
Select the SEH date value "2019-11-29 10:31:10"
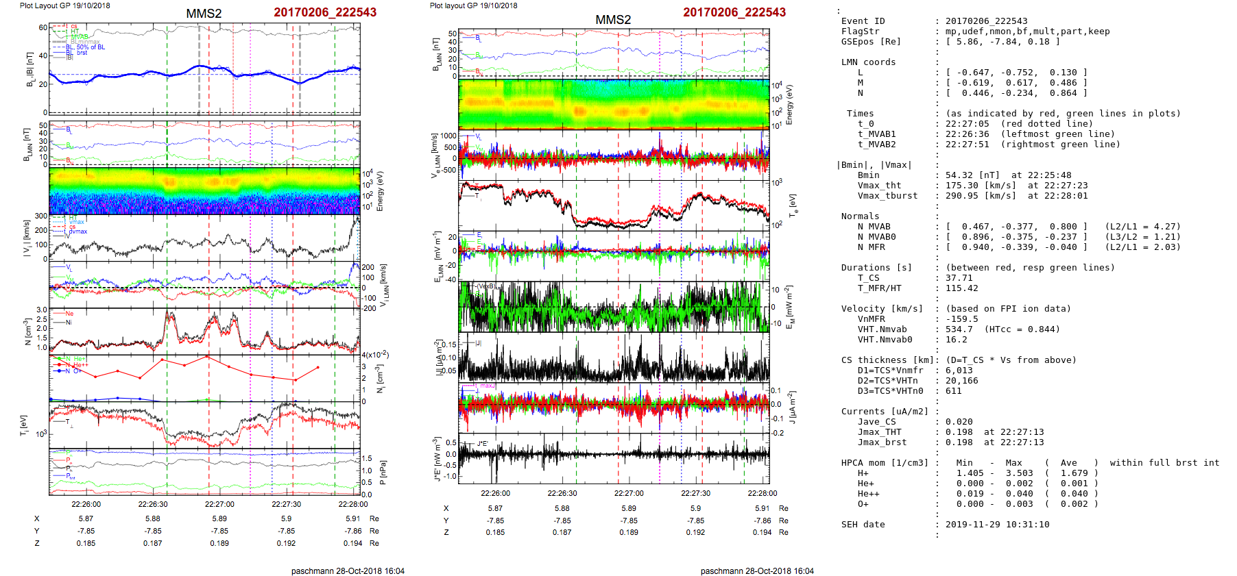(997, 525)
